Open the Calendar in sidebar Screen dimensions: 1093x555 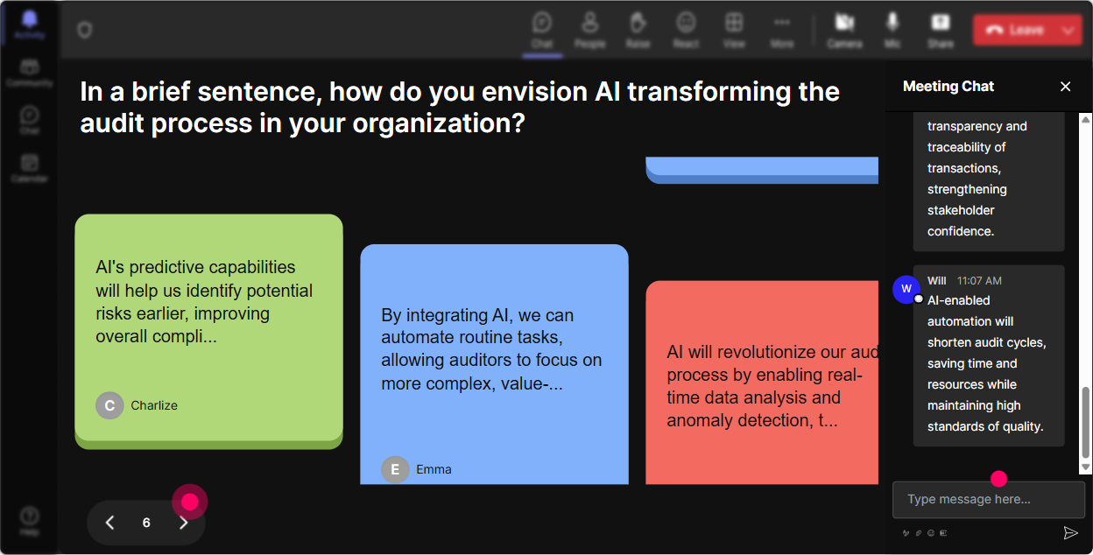click(x=30, y=167)
